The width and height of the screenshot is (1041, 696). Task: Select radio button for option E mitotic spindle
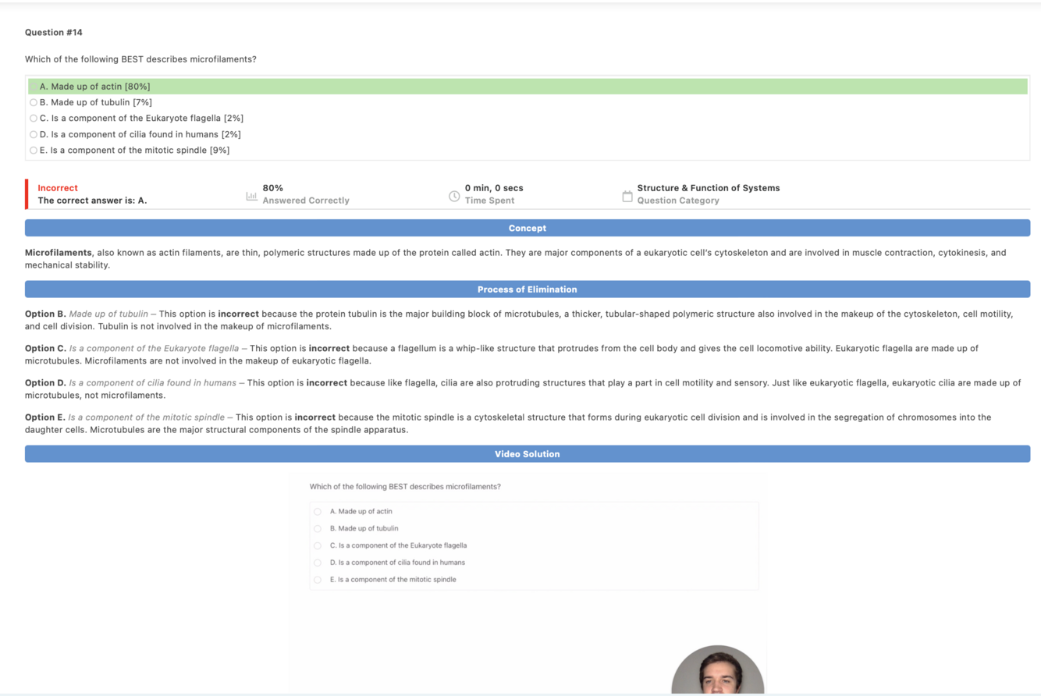[x=34, y=151]
